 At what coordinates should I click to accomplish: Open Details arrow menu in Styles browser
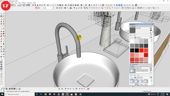[x=151, y=77]
